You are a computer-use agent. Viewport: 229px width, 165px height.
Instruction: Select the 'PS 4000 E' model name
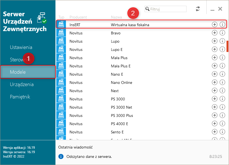click(119, 124)
